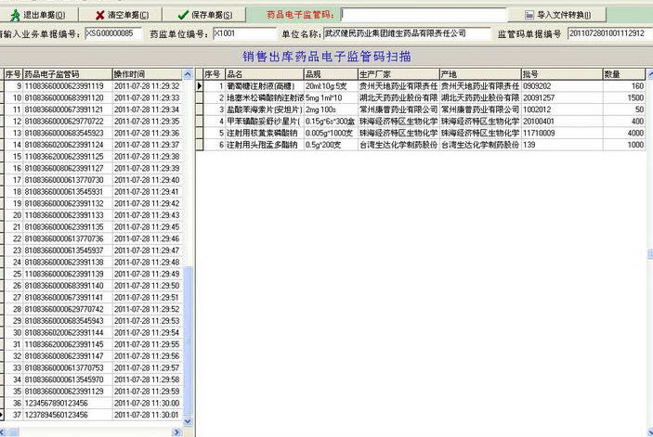Click left list vertical scrollbar thumb

click(188, 341)
